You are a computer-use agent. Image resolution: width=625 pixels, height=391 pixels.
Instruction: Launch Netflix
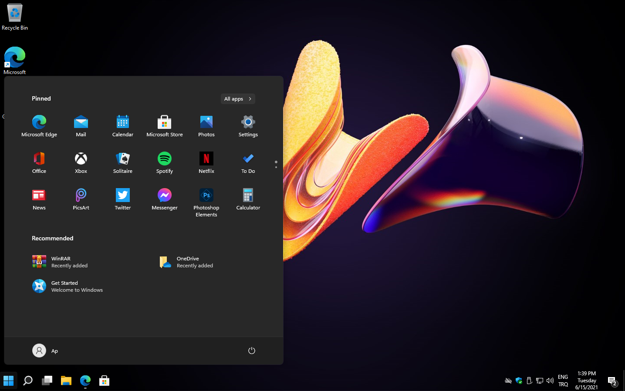(x=206, y=163)
